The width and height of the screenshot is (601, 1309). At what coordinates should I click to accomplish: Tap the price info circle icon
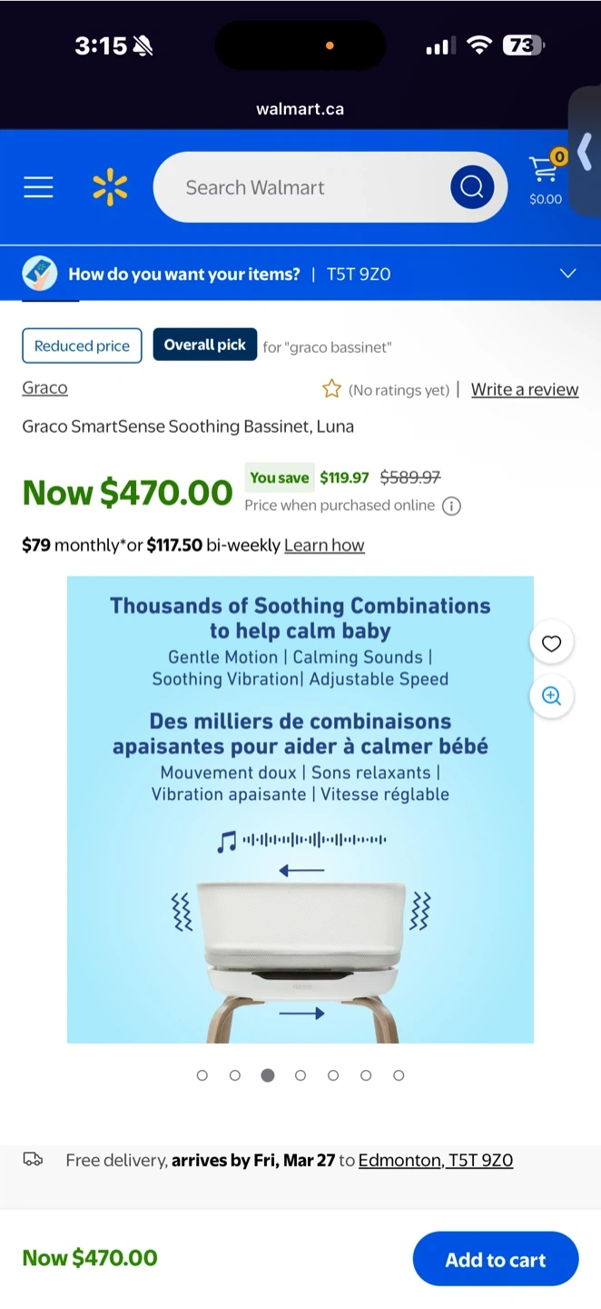click(451, 506)
